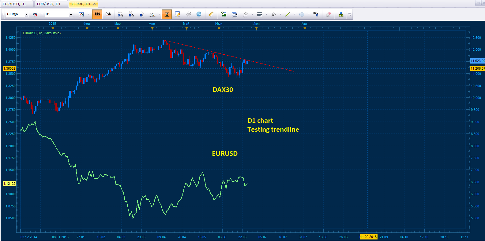Select the Fibonacci levels tool

tap(260, 14)
